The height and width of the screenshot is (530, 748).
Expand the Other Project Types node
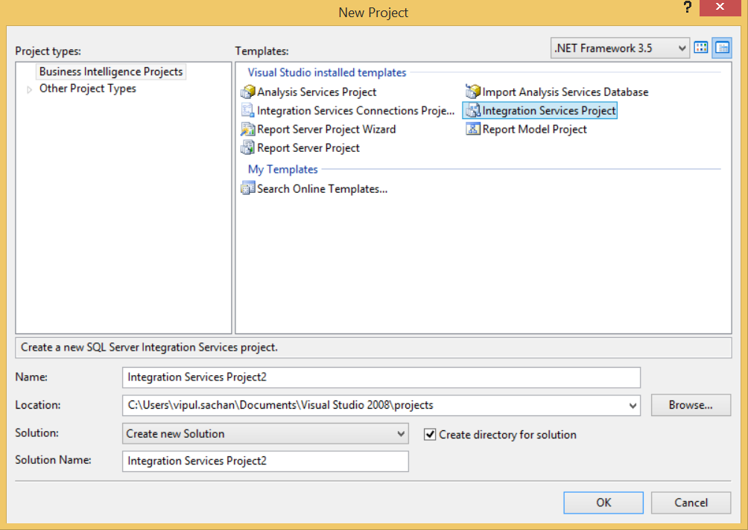click(x=28, y=88)
